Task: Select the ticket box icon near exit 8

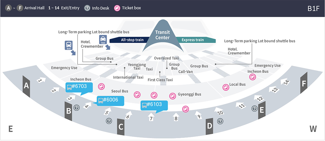Action: [x=185, y=109]
